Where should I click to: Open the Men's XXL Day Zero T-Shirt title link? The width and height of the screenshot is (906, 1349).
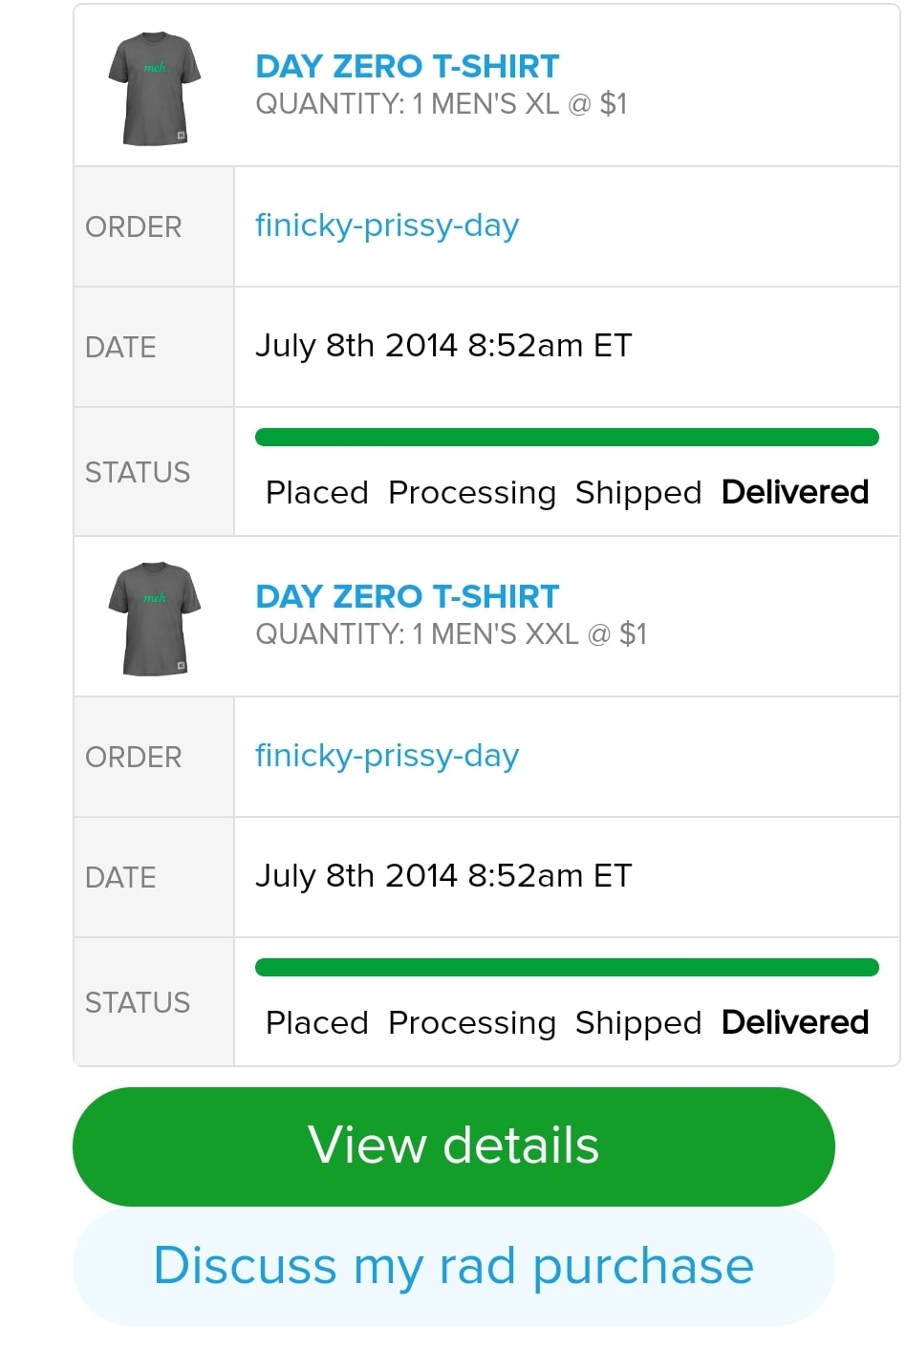tap(407, 596)
